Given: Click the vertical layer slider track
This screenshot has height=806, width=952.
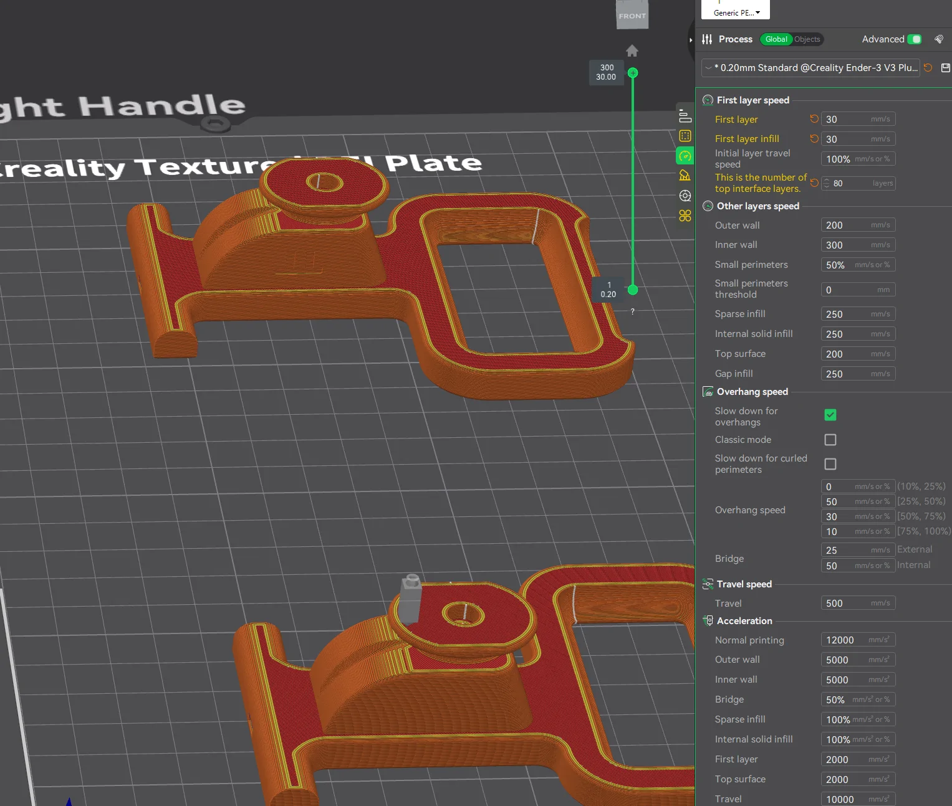Looking at the screenshot, I should 633,181.
